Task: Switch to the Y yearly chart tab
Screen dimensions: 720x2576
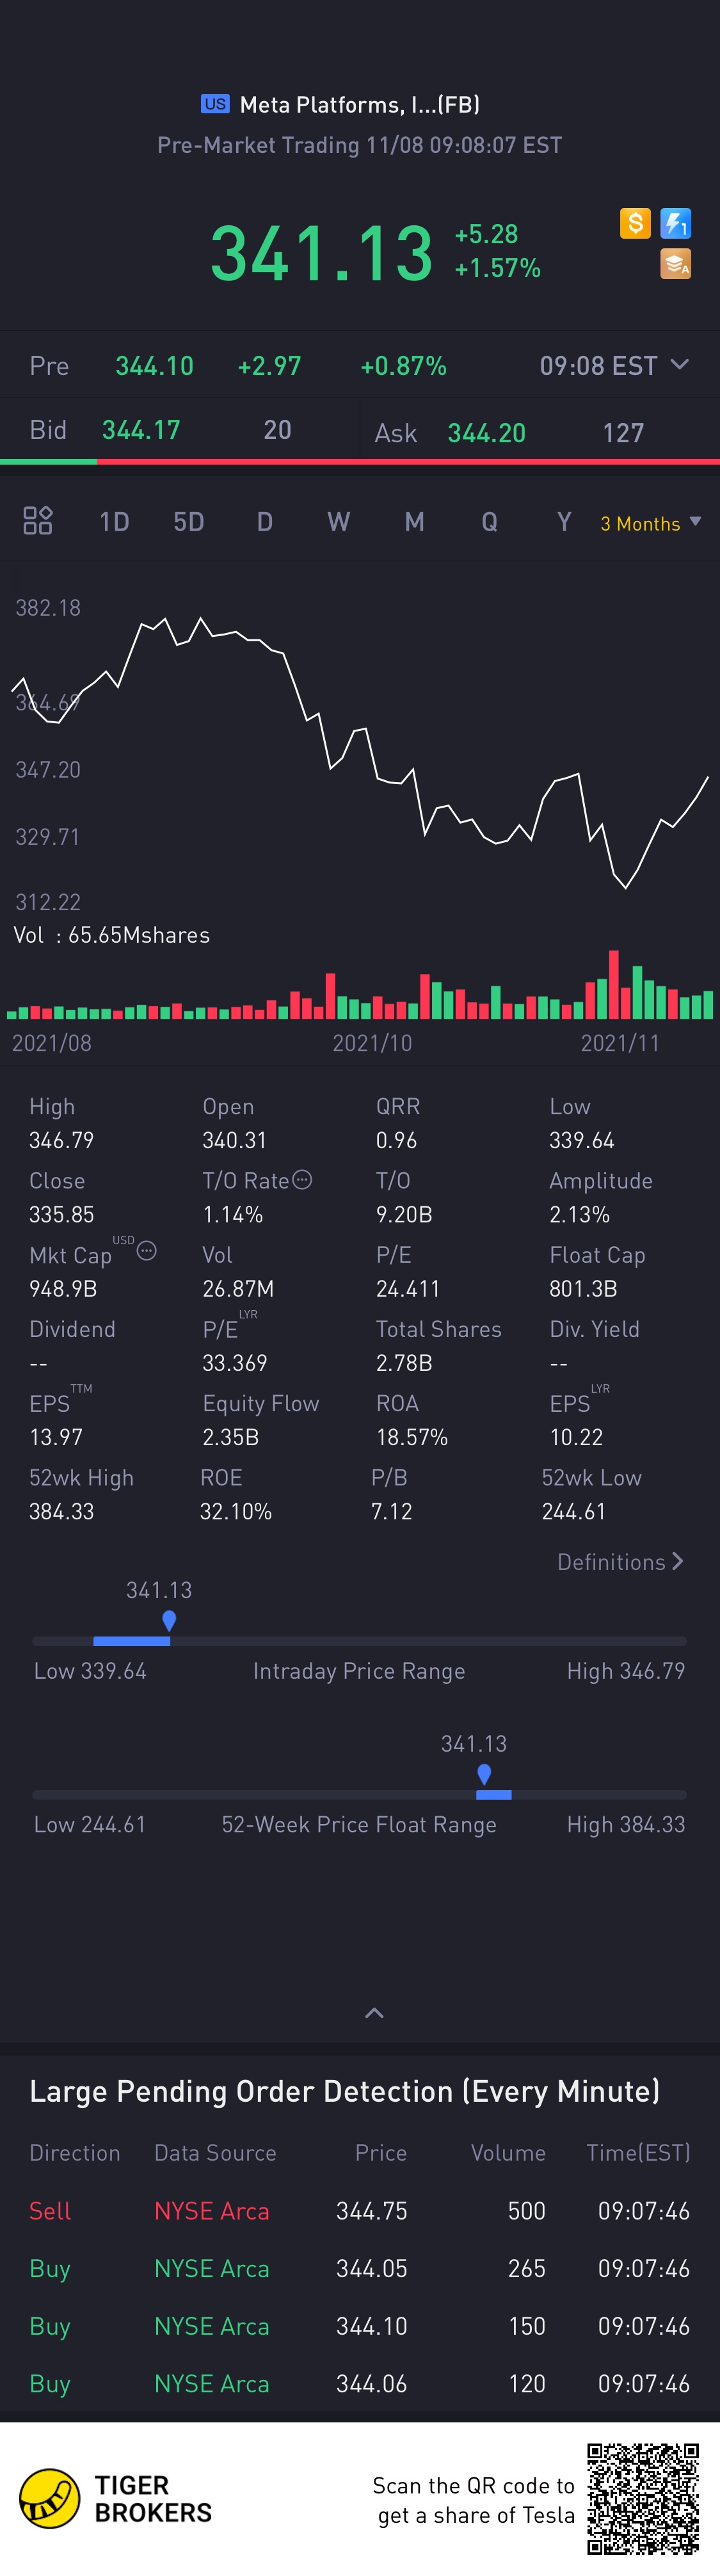Action: [x=564, y=522]
